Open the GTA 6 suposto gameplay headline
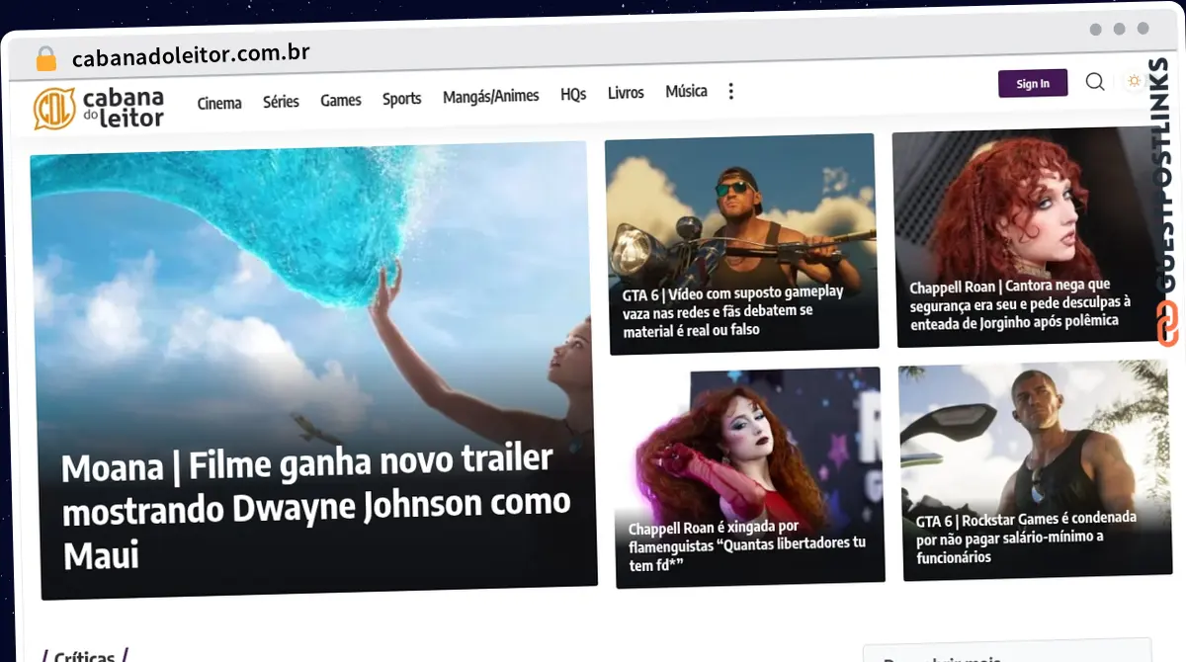This screenshot has width=1186, height=662. [x=733, y=311]
